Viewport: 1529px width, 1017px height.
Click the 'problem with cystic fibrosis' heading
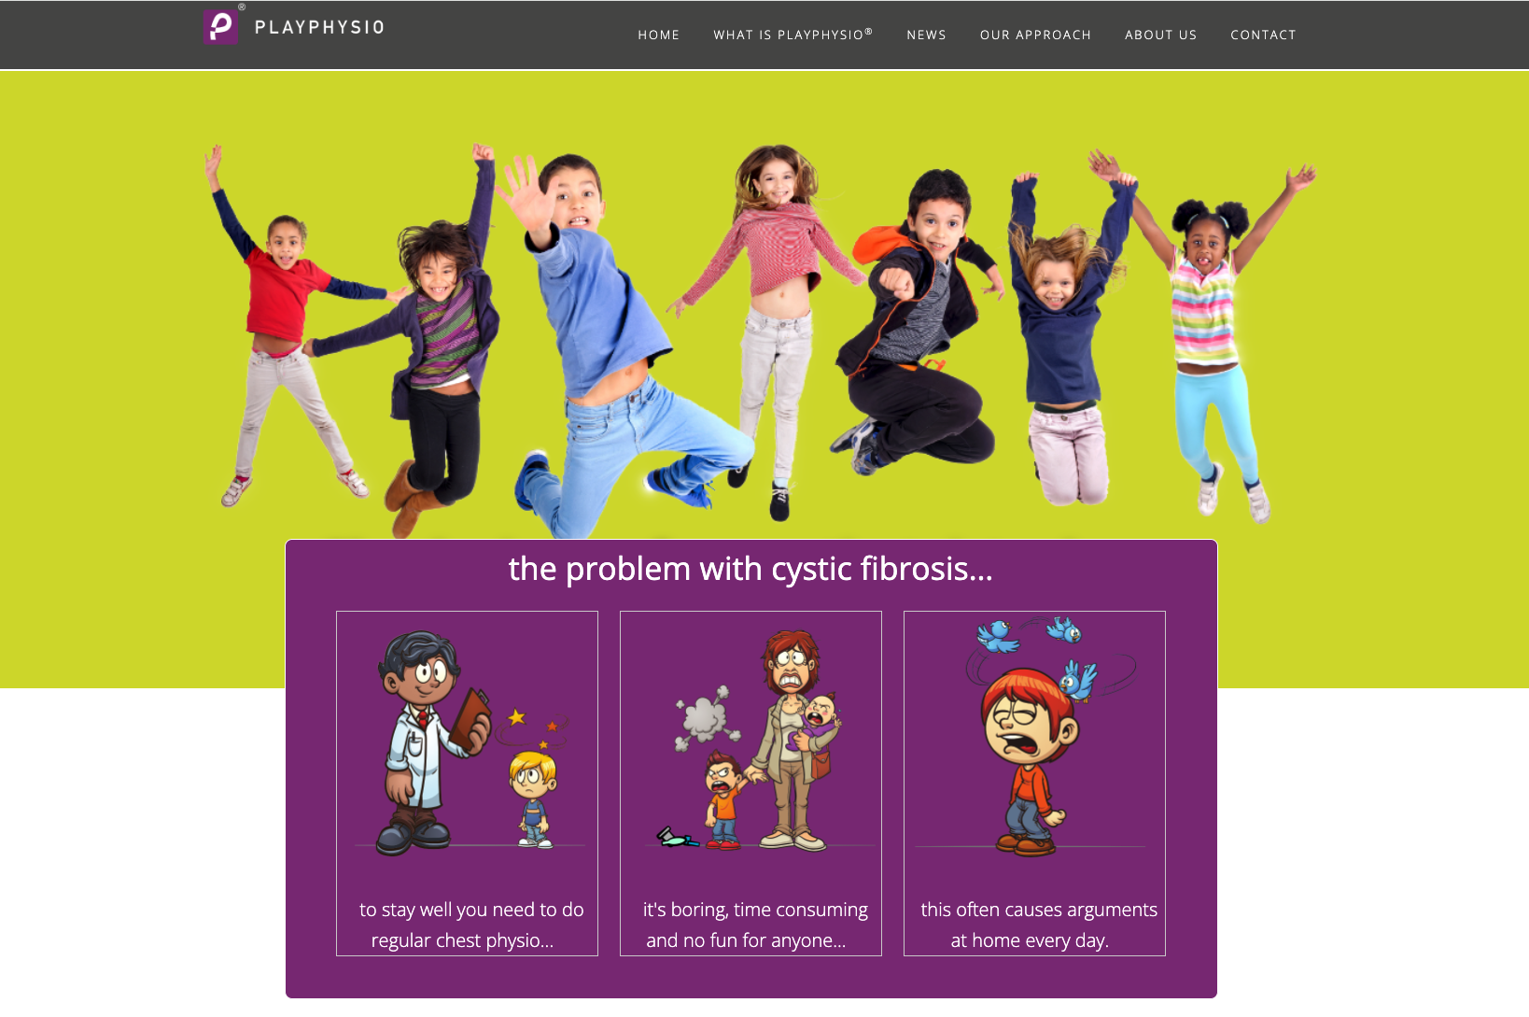click(x=750, y=569)
